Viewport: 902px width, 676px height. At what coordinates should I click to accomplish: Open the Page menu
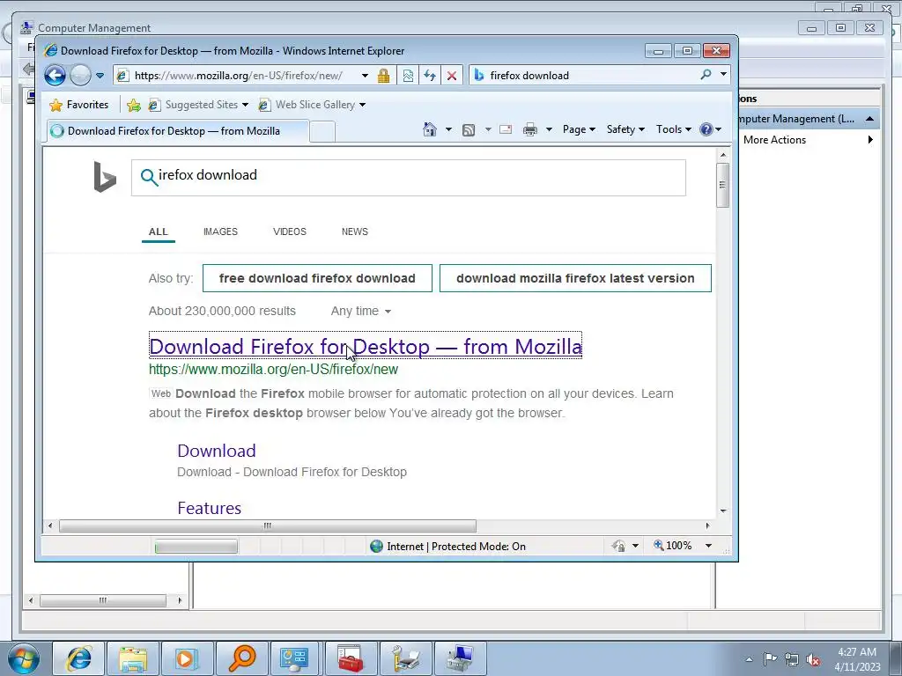click(x=579, y=129)
